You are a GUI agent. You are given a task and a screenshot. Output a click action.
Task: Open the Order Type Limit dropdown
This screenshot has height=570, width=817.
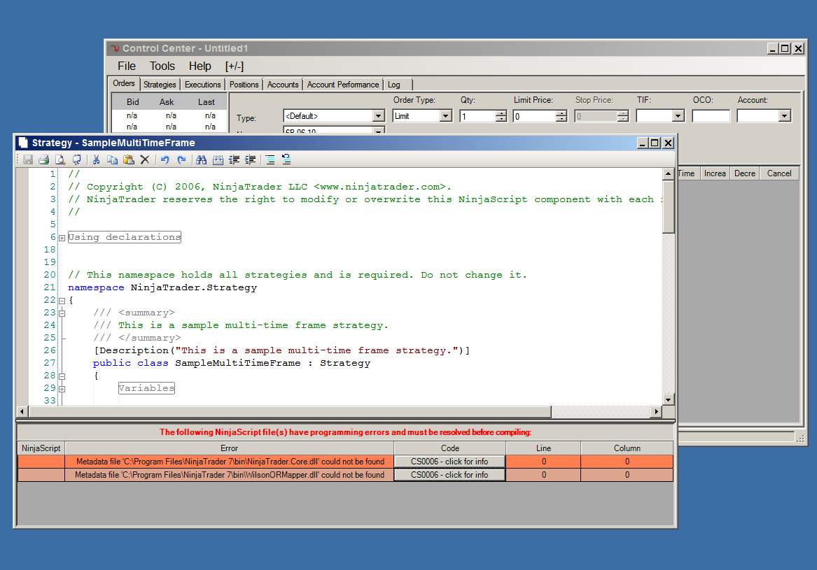[445, 116]
